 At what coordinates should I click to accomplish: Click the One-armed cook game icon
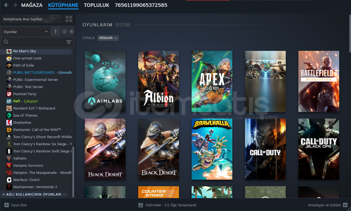tap(9, 58)
